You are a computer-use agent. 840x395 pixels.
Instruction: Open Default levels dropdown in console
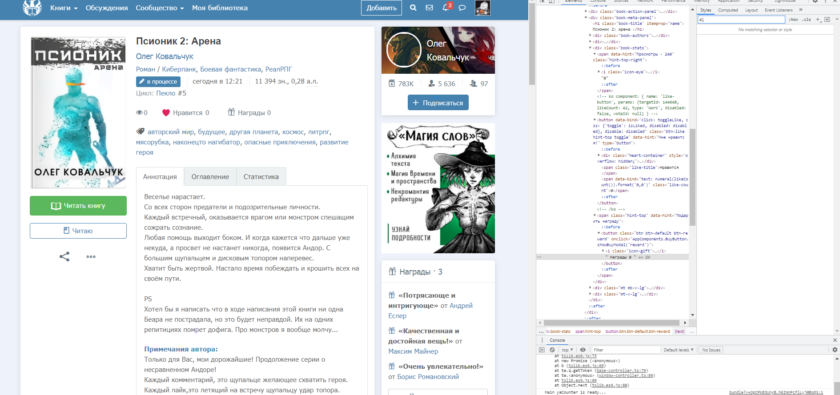pyautogui.click(x=678, y=350)
